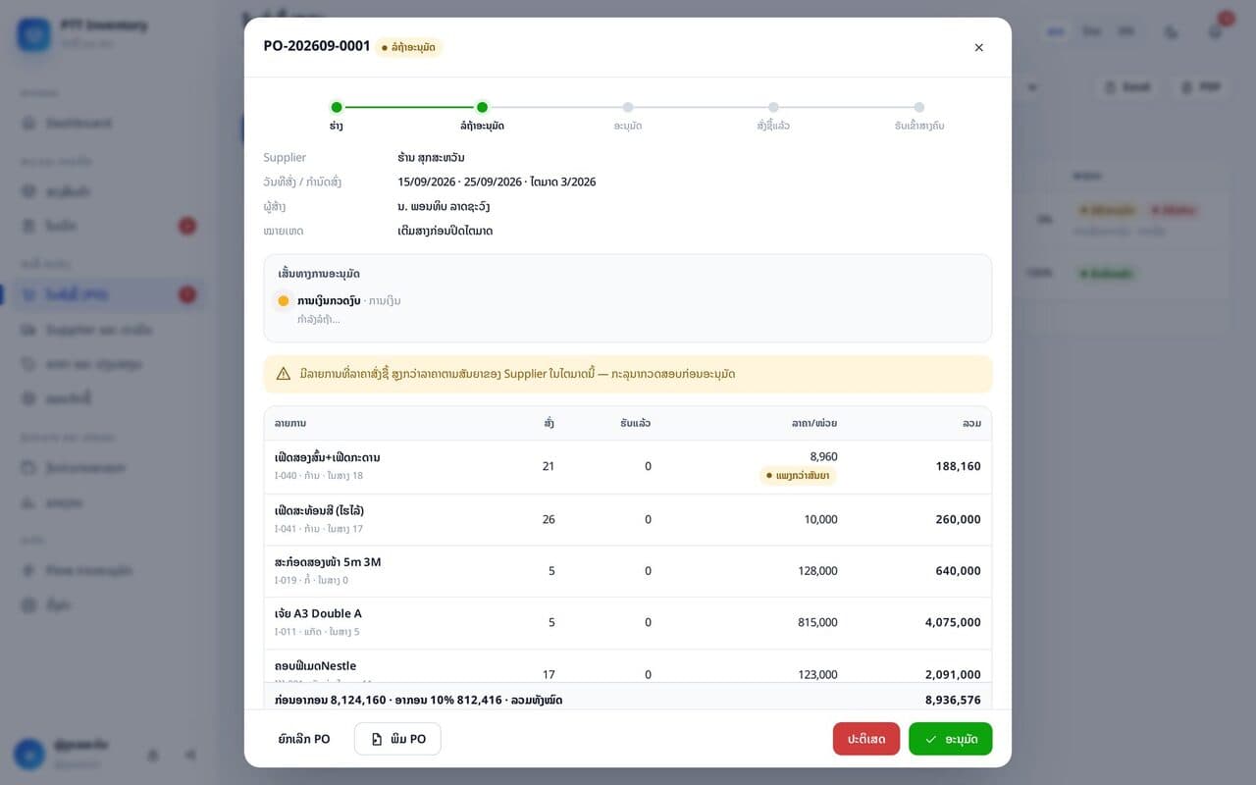The image size is (1256, 785).
Task: Click the ລໍຖ້າອະນຸມັດ status badge in header
Action: click(x=408, y=47)
